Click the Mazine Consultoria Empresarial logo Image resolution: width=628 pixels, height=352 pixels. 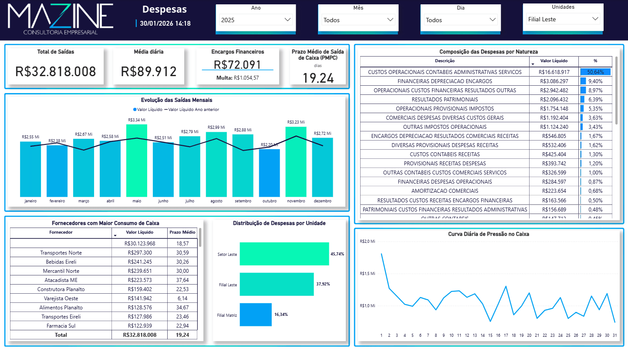coord(61,19)
